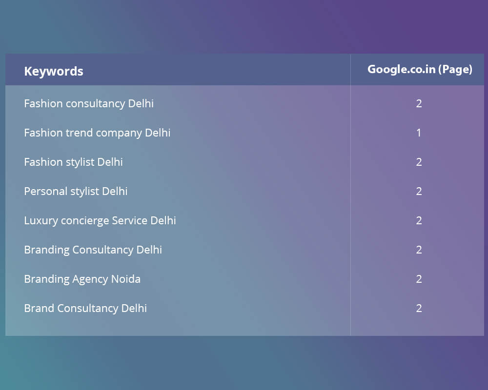This screenshot has height=390, width=488.
Task: Select the Fashion stylist Delhi keyword
Action: point(73,162)
